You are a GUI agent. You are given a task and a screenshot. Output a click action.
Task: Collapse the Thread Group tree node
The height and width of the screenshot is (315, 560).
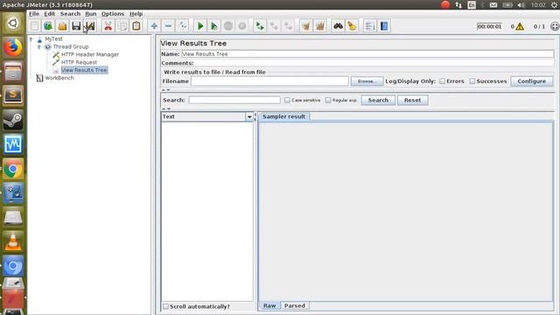(x=38, y=46)
